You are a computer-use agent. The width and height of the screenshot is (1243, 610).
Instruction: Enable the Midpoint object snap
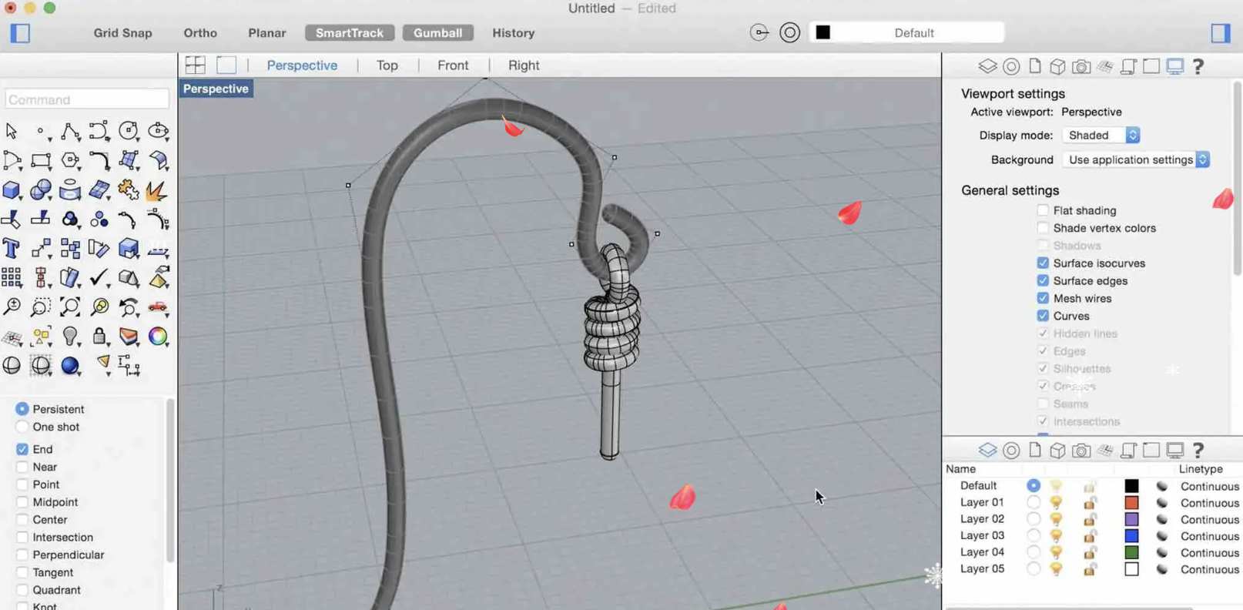pos(22,502)
